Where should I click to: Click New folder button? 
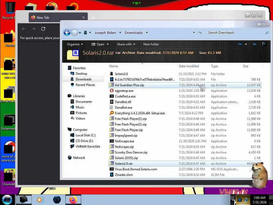151,44
